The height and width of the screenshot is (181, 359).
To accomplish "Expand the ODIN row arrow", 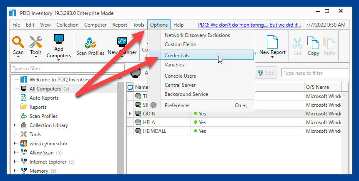I will pyautogui.click(x=130, y=113).
